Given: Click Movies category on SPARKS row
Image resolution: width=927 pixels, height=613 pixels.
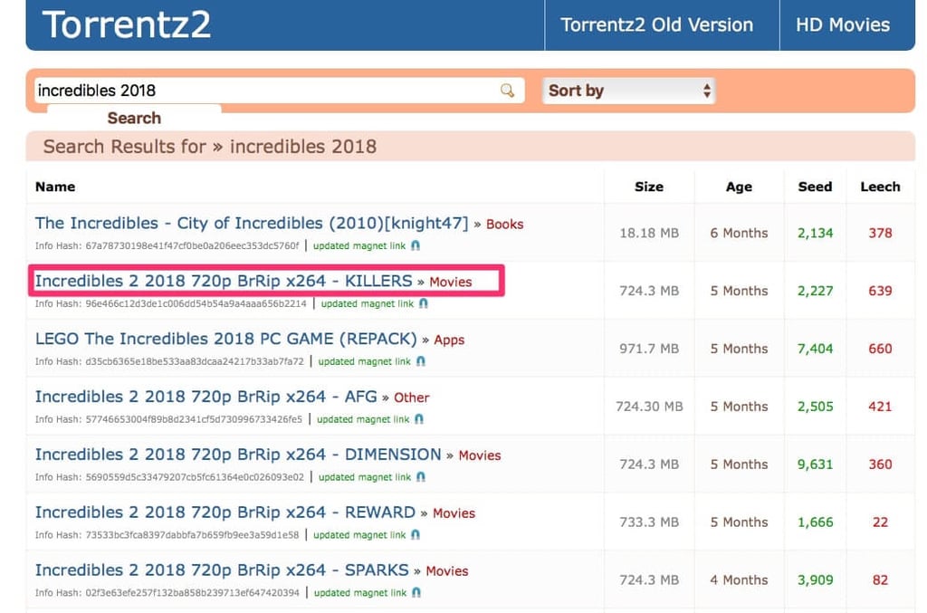Looking at the screenshot, I should pyautogui.click(x=447, y=571).
